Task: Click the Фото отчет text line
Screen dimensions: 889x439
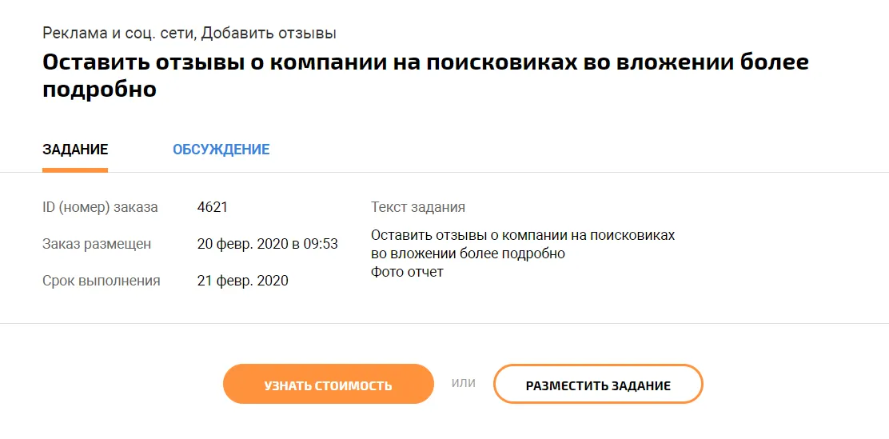Action: (407, 272)
